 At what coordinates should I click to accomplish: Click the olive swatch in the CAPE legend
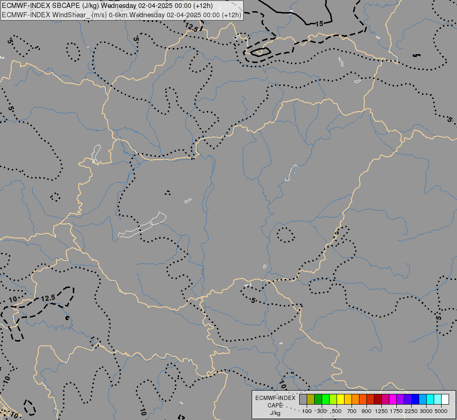point(311,399)
